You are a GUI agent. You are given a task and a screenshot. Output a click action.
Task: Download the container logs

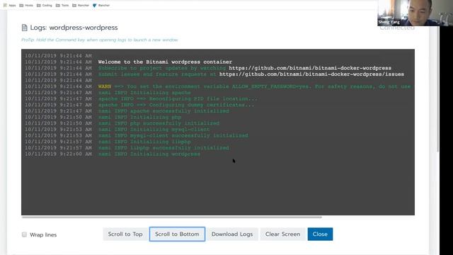(232, 234)
